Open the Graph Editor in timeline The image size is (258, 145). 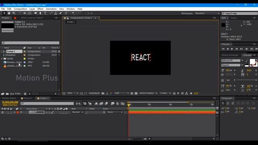(x=123, y=104)
